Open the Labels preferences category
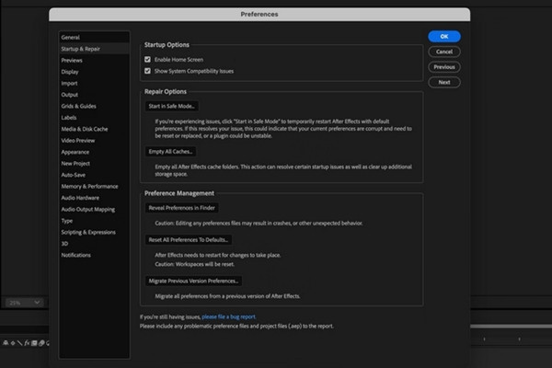The width and height of the screenshot is (552, 368). pos(94,117)
